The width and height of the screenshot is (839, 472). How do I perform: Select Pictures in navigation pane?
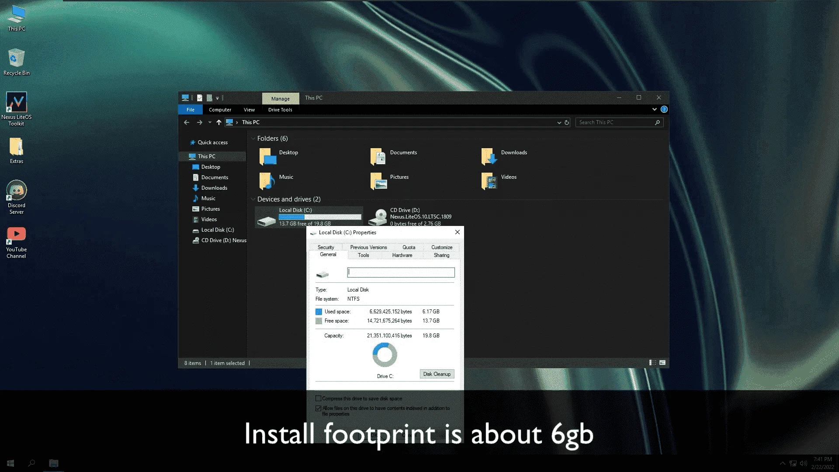[210, 209]
